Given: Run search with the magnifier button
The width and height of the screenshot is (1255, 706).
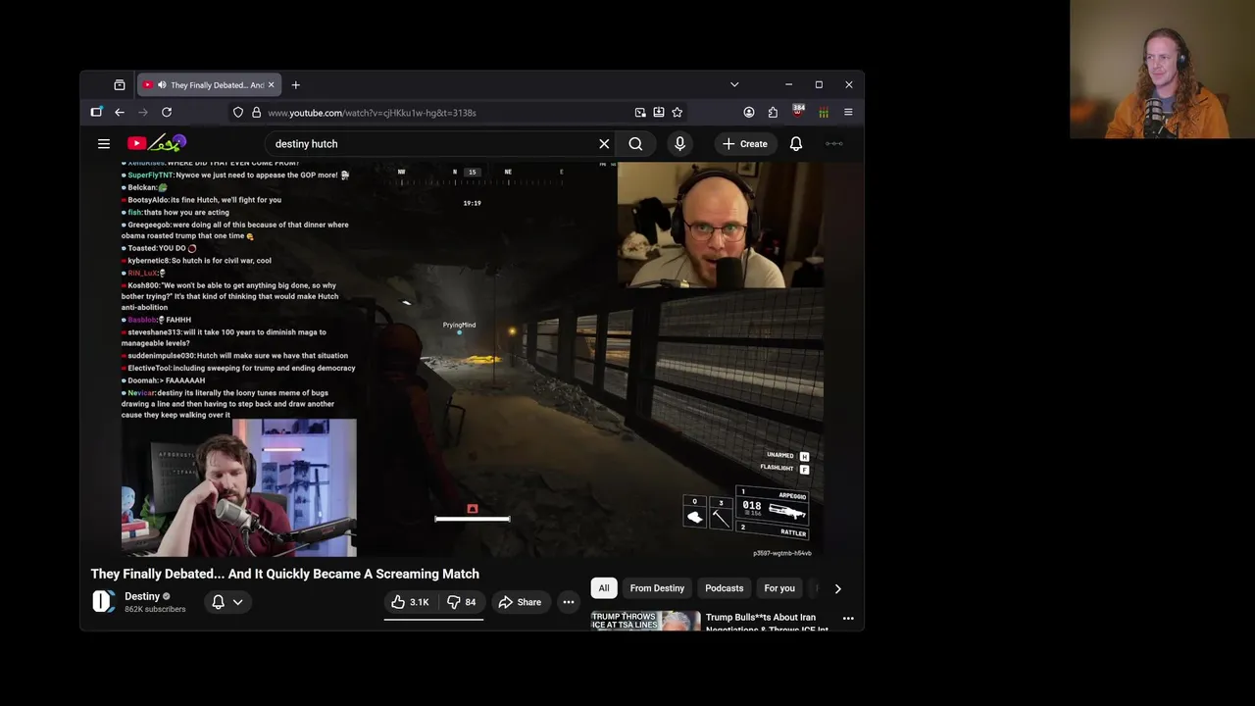Looking at the screenshot, I should 635,144.
